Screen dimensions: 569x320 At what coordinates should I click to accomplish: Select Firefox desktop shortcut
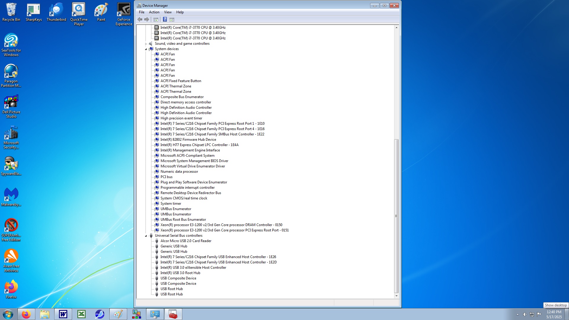click(x=11, y=289)
